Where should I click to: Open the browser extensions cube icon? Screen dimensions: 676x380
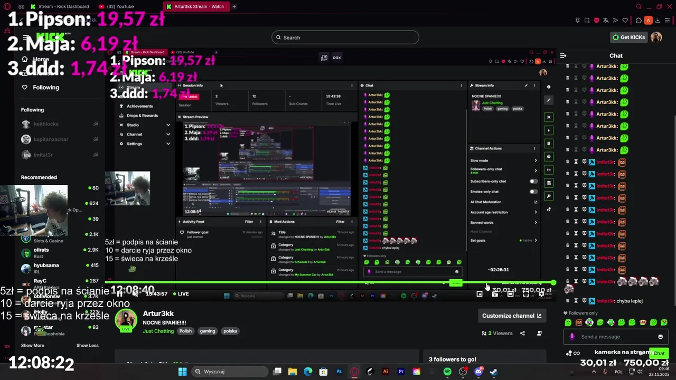click(x=639, y=20)
